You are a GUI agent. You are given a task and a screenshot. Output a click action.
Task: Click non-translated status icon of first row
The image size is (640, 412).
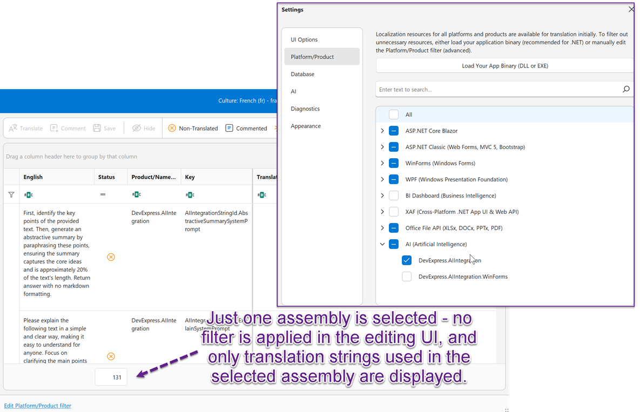[x=111, y=257]
